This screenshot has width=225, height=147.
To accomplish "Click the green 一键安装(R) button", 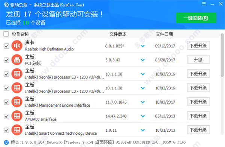I will click(196, 18).
